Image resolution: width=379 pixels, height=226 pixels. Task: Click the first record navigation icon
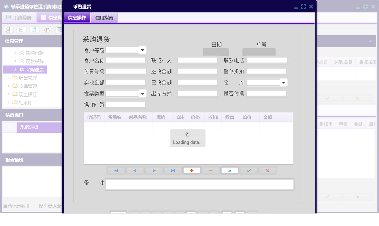click(116, 170)
